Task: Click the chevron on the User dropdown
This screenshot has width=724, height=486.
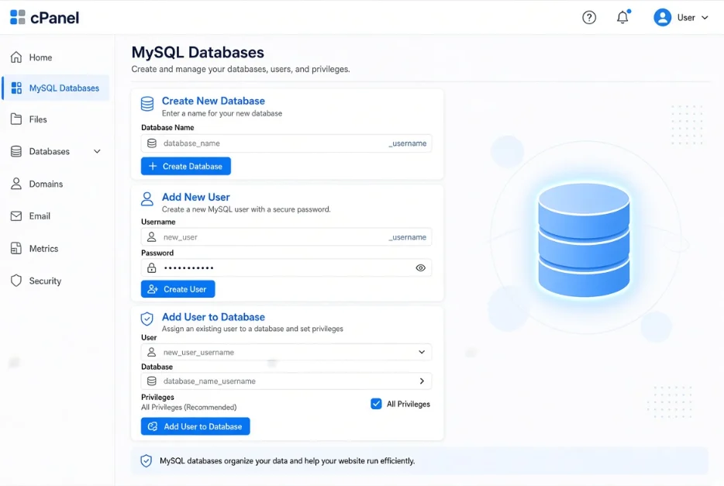Action: (422, 352)
